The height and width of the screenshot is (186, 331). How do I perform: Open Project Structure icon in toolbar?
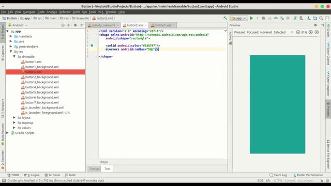[x=315, y=19]
